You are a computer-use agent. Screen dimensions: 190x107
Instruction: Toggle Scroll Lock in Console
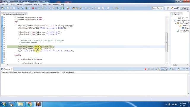point(159,69)
